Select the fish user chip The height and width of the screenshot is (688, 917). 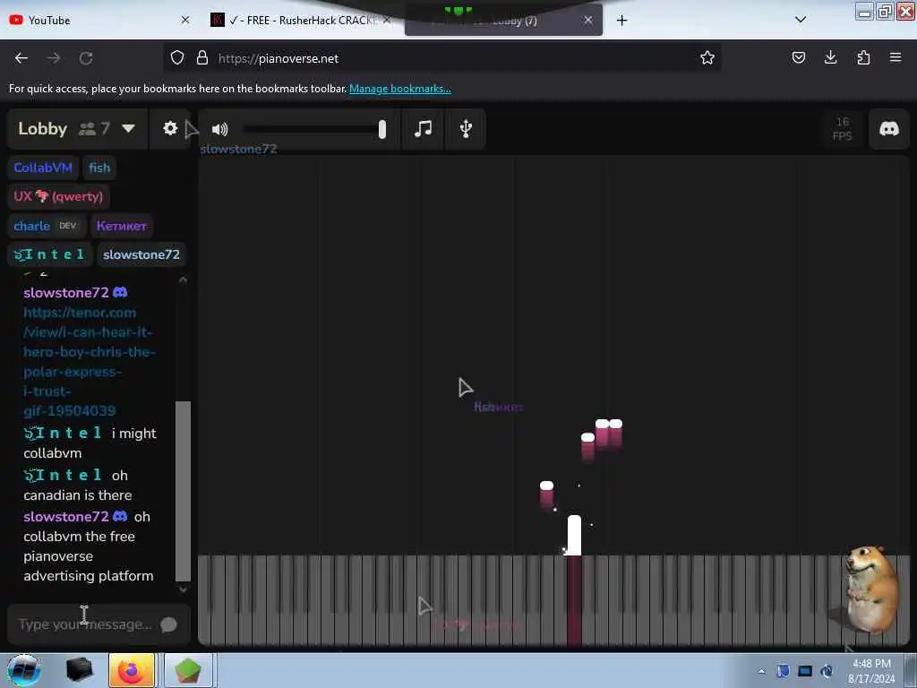[x=99, y=168]
